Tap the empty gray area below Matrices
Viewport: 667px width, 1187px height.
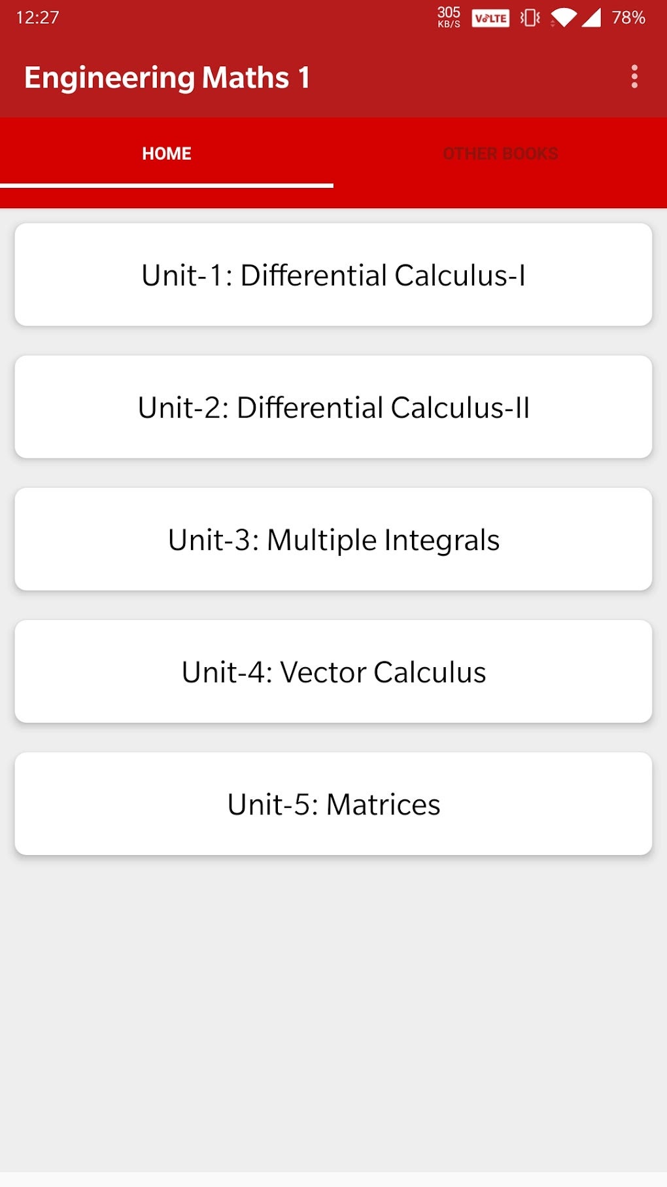pos(333,1008)
